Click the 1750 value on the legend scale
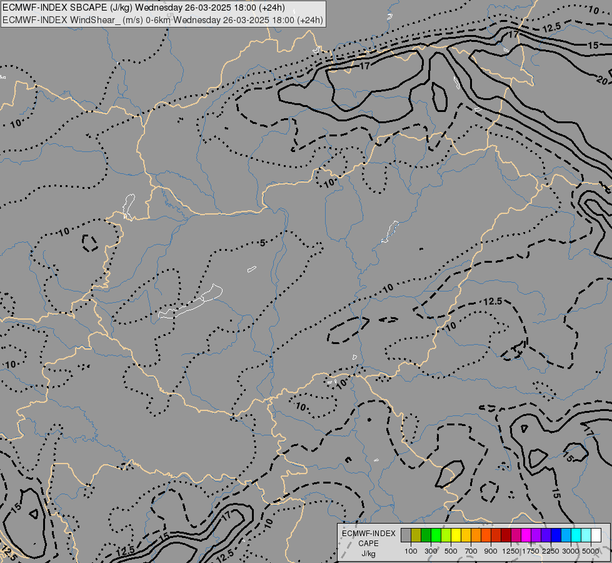 click(531, 551)
